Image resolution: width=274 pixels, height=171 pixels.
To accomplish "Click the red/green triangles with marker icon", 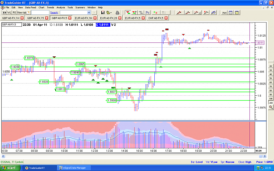I will pyautogui.click(x=135, y=13).
